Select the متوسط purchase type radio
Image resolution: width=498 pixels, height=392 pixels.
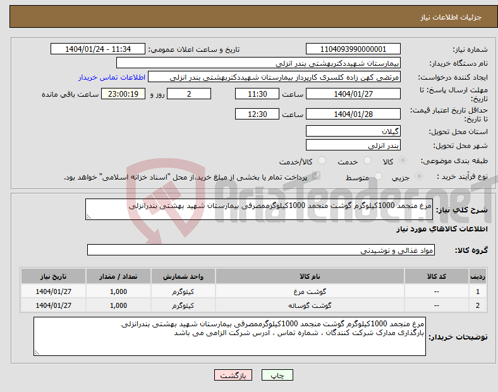click(x=378, y=176)
